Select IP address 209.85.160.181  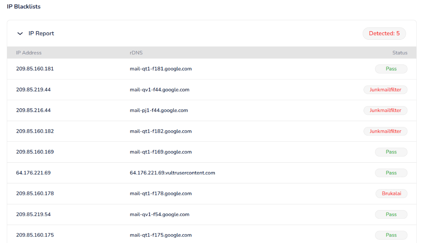(x=35, y=69)
